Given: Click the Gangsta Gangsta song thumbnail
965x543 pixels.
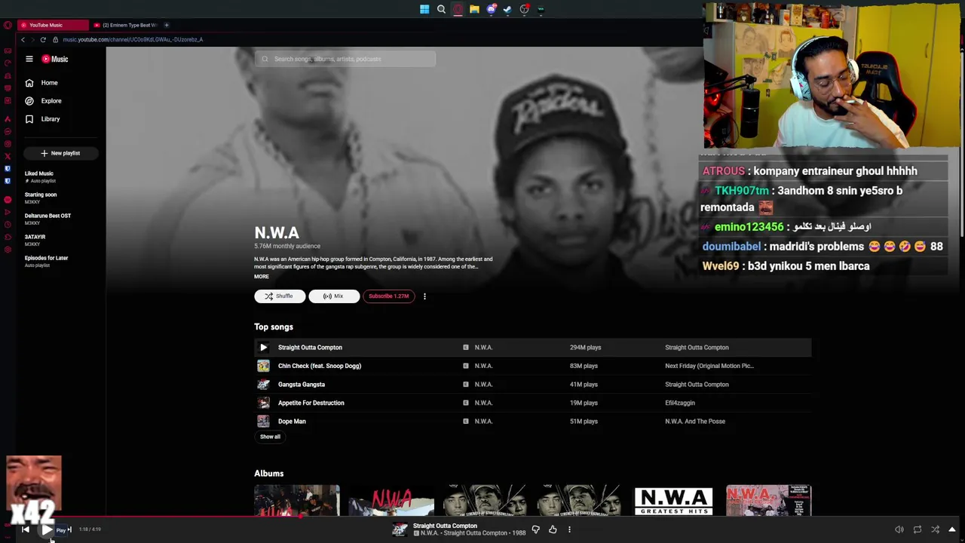Looking at the screenshot, I should pyautogui.click(x=263, y=385).
